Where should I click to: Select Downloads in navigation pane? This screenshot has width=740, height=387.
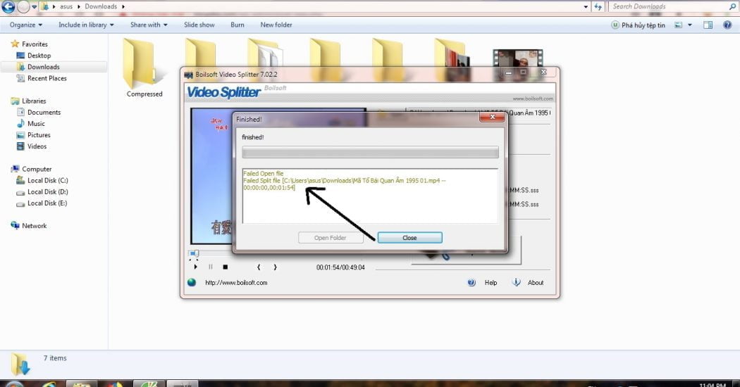click(x=43, y=67)
